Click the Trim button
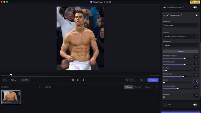This screenshot has width=201, height=113. coord(5,80)
